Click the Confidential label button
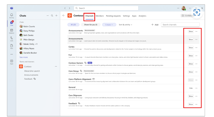Viewport: 214px width, 117px height. pyautogui.click(x=188, y=16)
